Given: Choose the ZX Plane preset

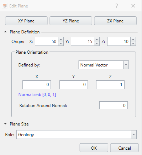Looking at the screenshot, I should pyautogui.click(x=115, y=21).
